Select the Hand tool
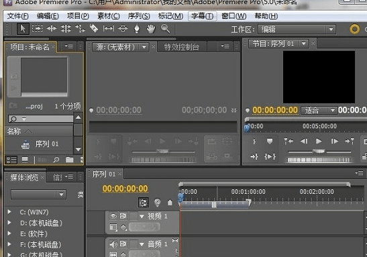Image resolution: width=367 pixels, height=257 pixels. [151, 29]
